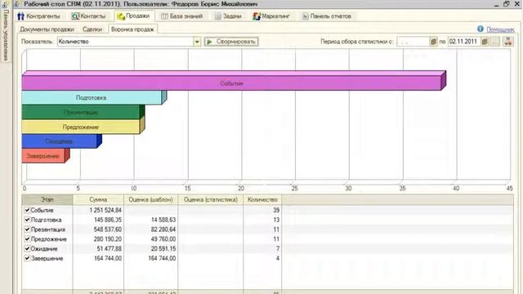Sort by the Этап column header
The height and width of the screenshot is (294, 523).
click(x=47, y=199)
